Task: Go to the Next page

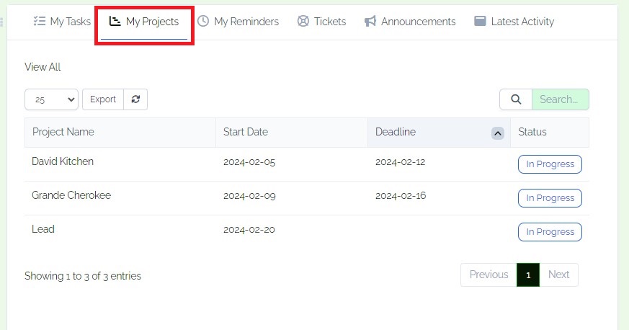Action: click(559, 275)
